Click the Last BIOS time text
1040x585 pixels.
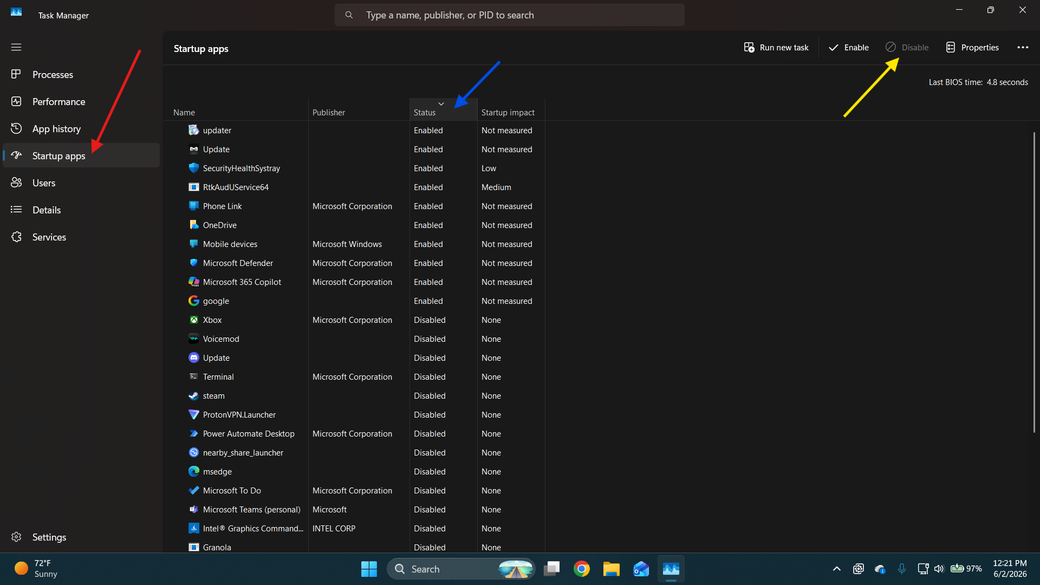pyautogui.click(x=978, y=82)
